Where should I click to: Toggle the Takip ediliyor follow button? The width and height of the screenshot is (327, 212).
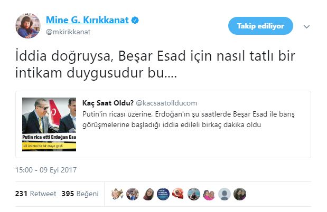(260, 26)
